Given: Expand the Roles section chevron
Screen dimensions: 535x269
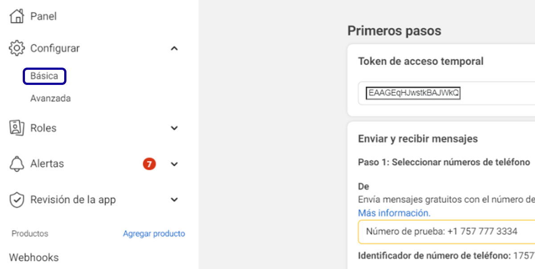Looking at the screenshot, I should (x=174, y=128).
